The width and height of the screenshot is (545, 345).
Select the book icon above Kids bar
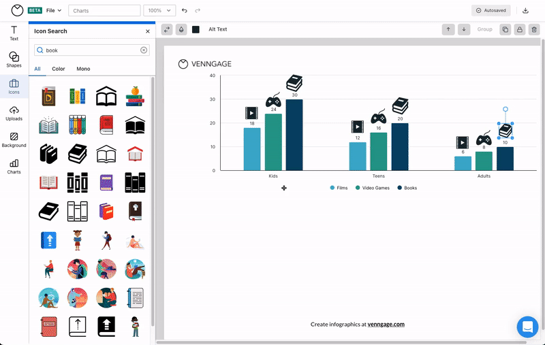tap(294, 83)
